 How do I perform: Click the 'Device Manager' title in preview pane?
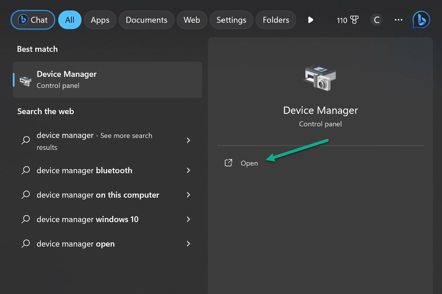[x=320, y=111]
